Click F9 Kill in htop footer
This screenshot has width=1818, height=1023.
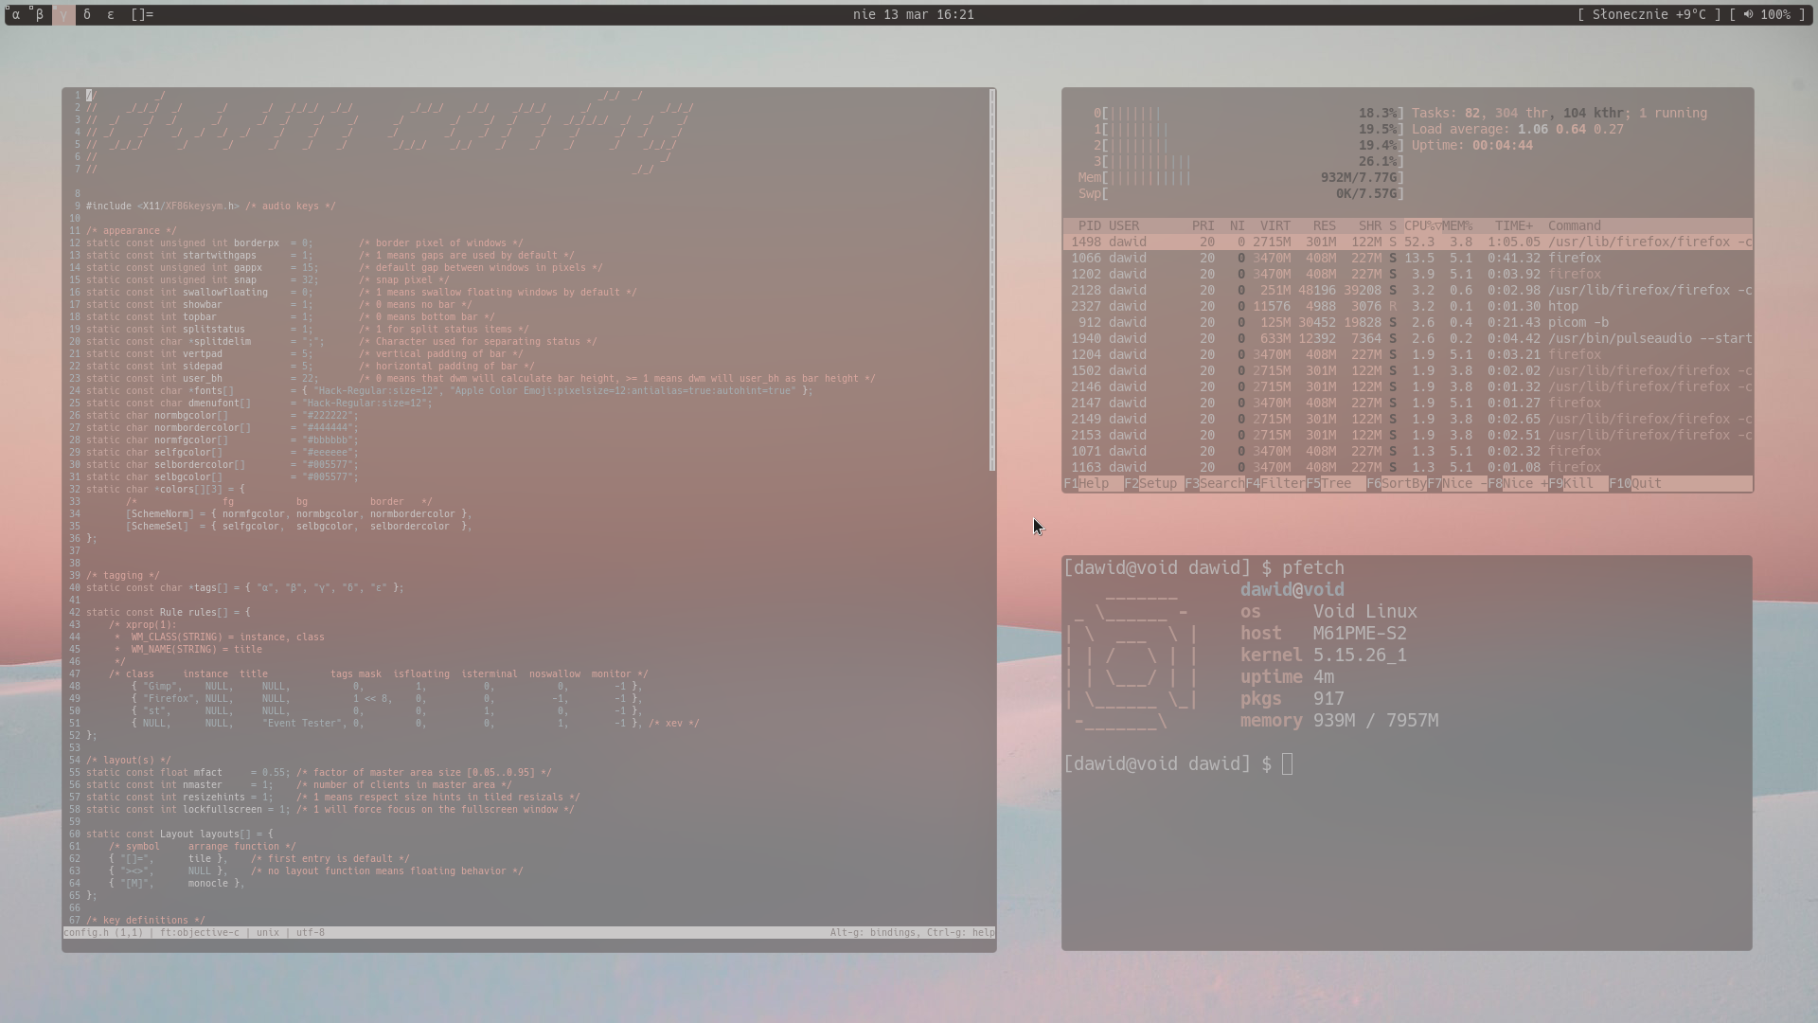[1577, 483]
